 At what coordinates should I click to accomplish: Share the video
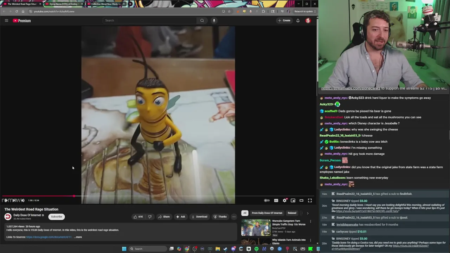coord(164,217)
